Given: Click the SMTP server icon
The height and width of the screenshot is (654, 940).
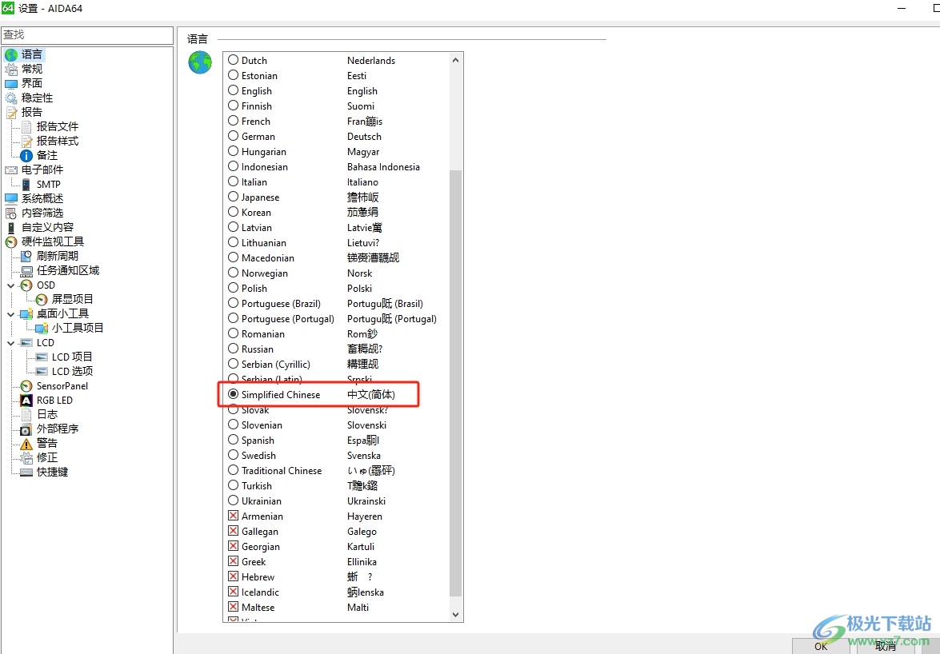Looking at the screenshot, I should point(26,185).
